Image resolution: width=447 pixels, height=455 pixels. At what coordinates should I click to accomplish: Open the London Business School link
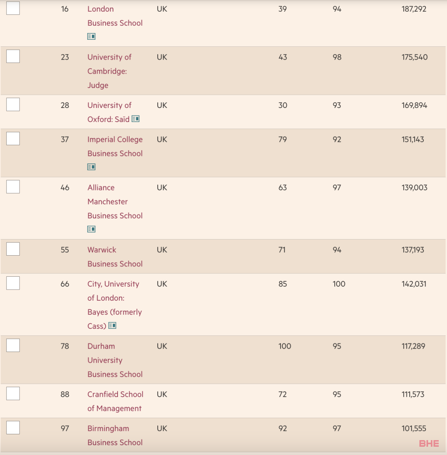click(x=115, y=16)
